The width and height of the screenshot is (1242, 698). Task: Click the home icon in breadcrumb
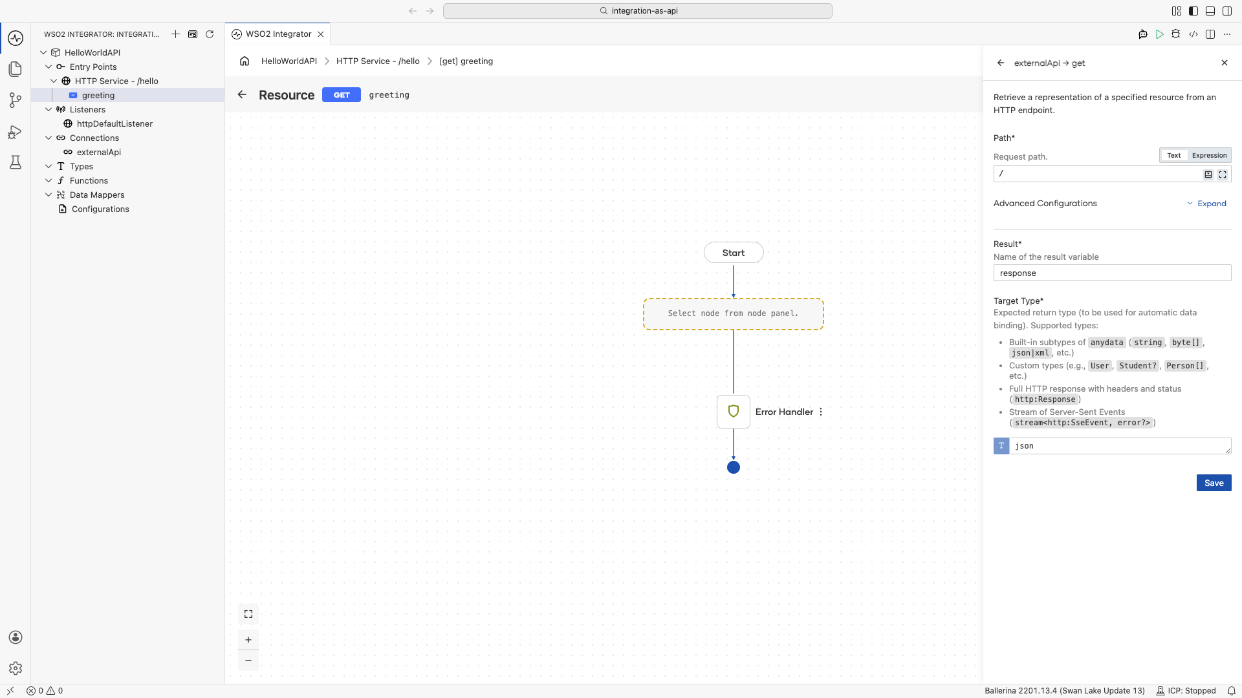tap(245, 61)
